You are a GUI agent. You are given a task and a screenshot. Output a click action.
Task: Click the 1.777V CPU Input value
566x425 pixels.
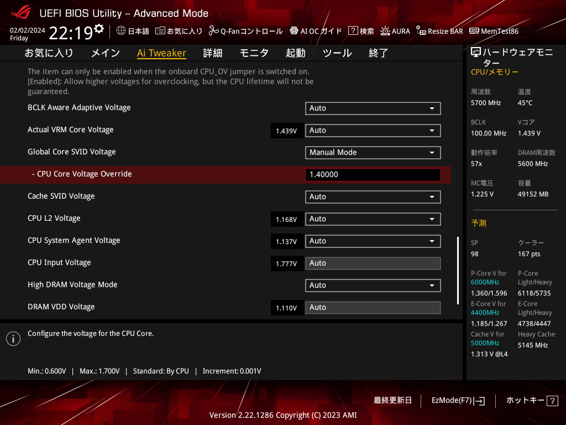click(x=286, y=264)
